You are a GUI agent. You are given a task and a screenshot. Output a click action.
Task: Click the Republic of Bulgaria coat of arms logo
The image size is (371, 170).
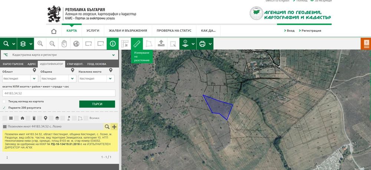point(54,14)
